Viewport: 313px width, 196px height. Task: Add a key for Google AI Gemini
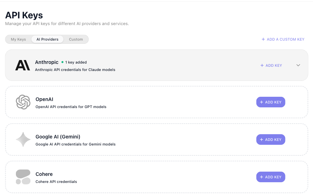271,139
